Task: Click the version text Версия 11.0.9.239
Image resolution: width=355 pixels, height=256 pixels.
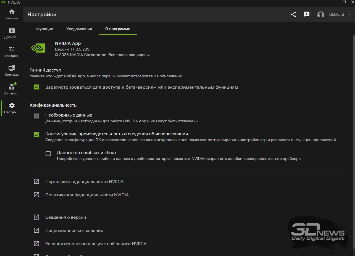Action: tap(72, 49)
